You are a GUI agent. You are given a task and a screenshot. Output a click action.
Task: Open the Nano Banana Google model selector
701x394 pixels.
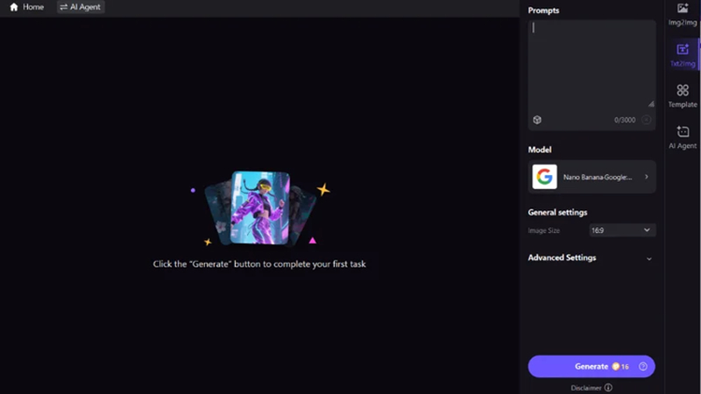point(591,177)
